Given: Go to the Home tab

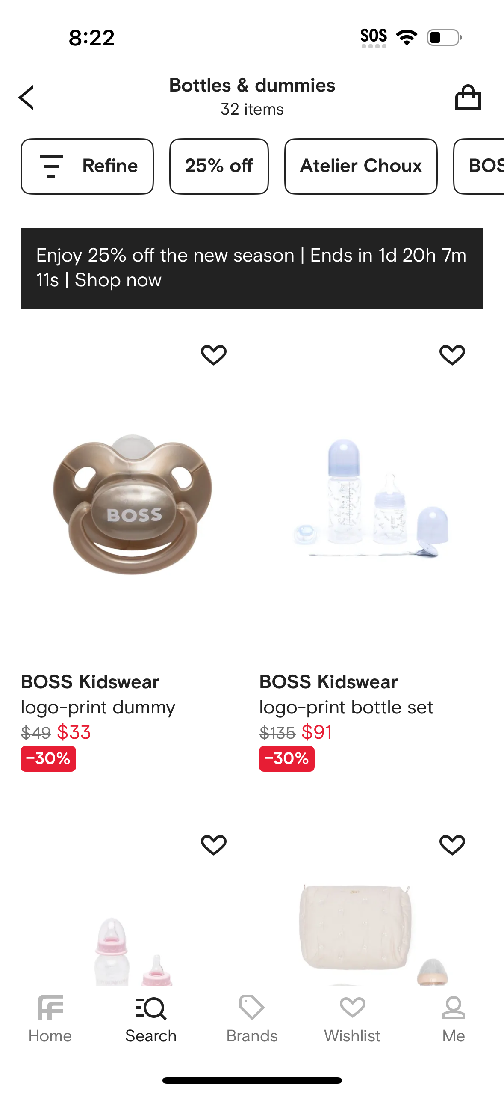Looking at the screenshot, I should coord(50,1019).
